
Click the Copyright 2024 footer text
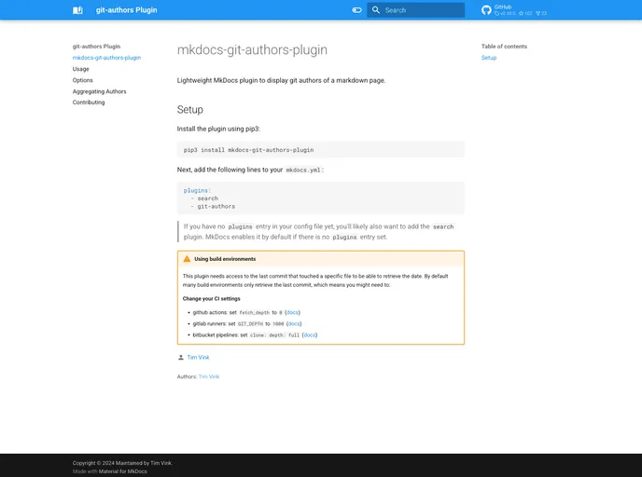(122, 463)
